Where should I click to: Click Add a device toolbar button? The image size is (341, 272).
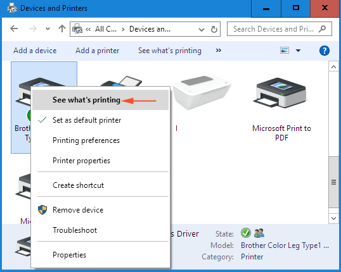35,51
